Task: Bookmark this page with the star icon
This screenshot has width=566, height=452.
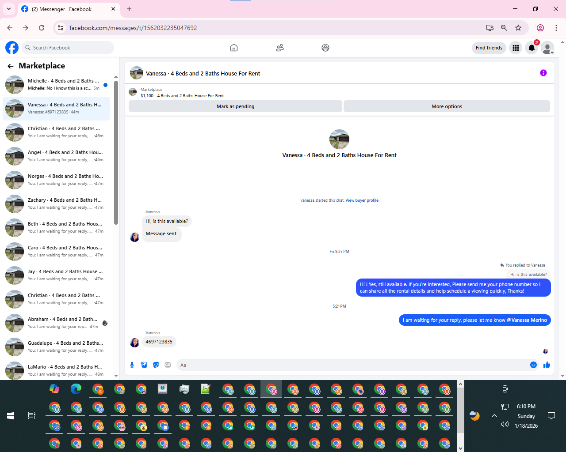Action: tap(518, 28)
